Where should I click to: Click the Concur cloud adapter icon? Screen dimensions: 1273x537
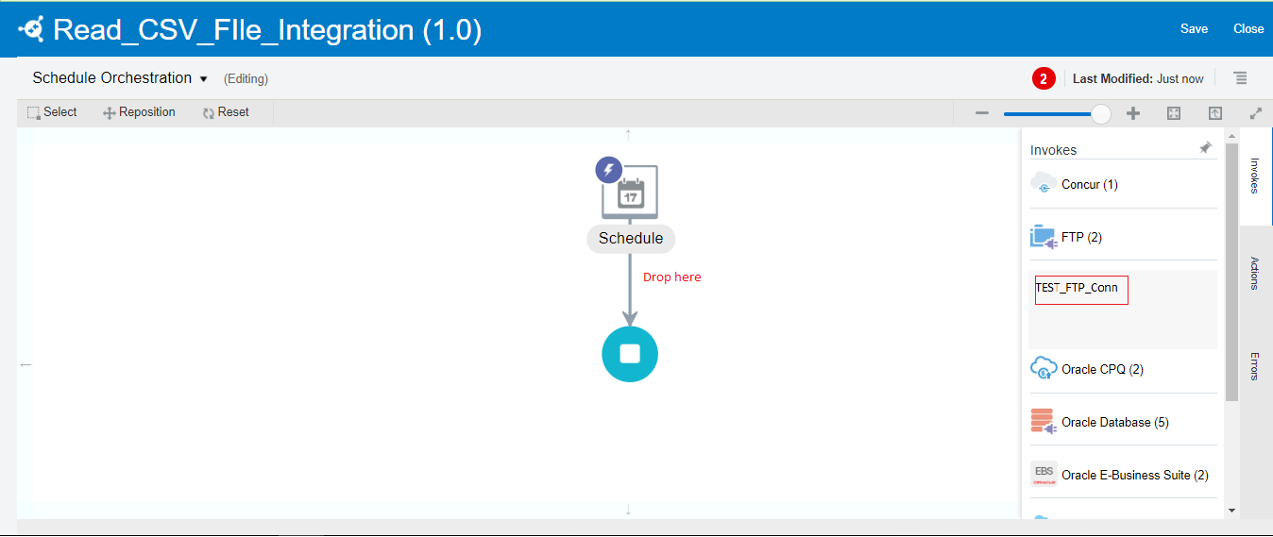[1044, 183]
